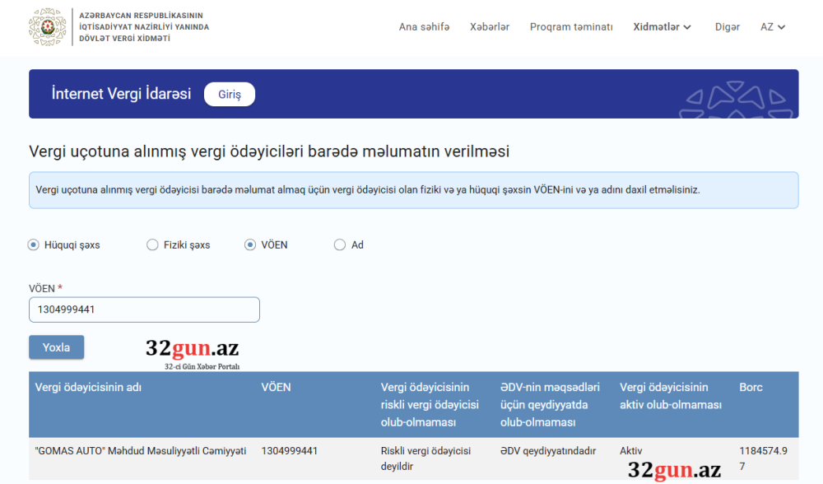Image resolution: width=823 pixels, height=484 pixels.
Task: Select the VÖEN radio button
Action: 249,244
